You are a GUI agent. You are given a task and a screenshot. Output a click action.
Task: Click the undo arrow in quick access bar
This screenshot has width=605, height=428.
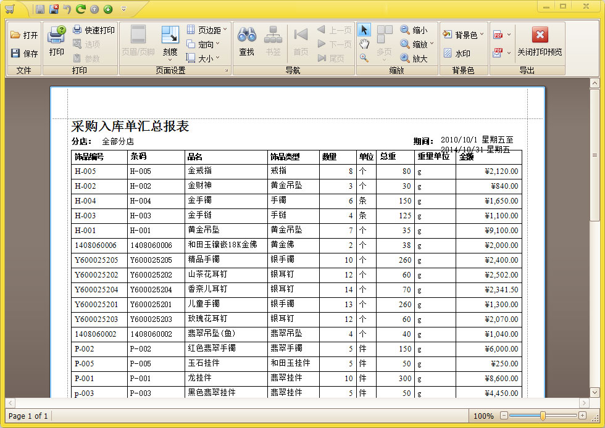click(67, 9)
